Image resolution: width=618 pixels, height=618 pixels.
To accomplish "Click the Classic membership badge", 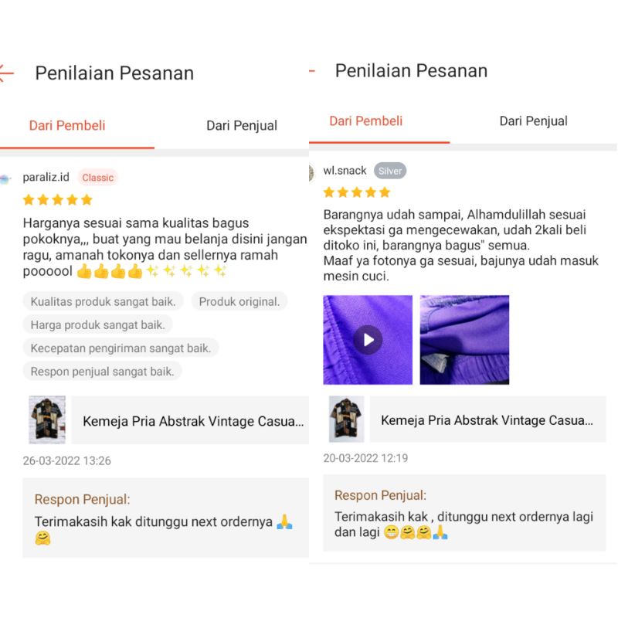I will click(98, 178).
